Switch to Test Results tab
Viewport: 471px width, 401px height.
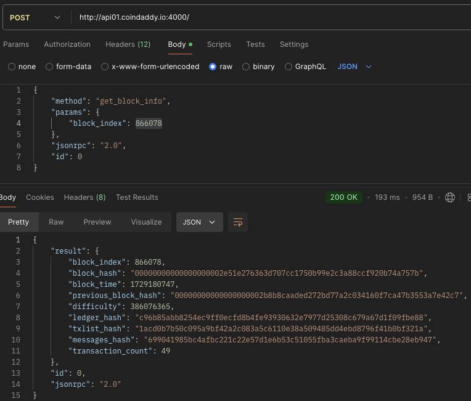point(137,197)
